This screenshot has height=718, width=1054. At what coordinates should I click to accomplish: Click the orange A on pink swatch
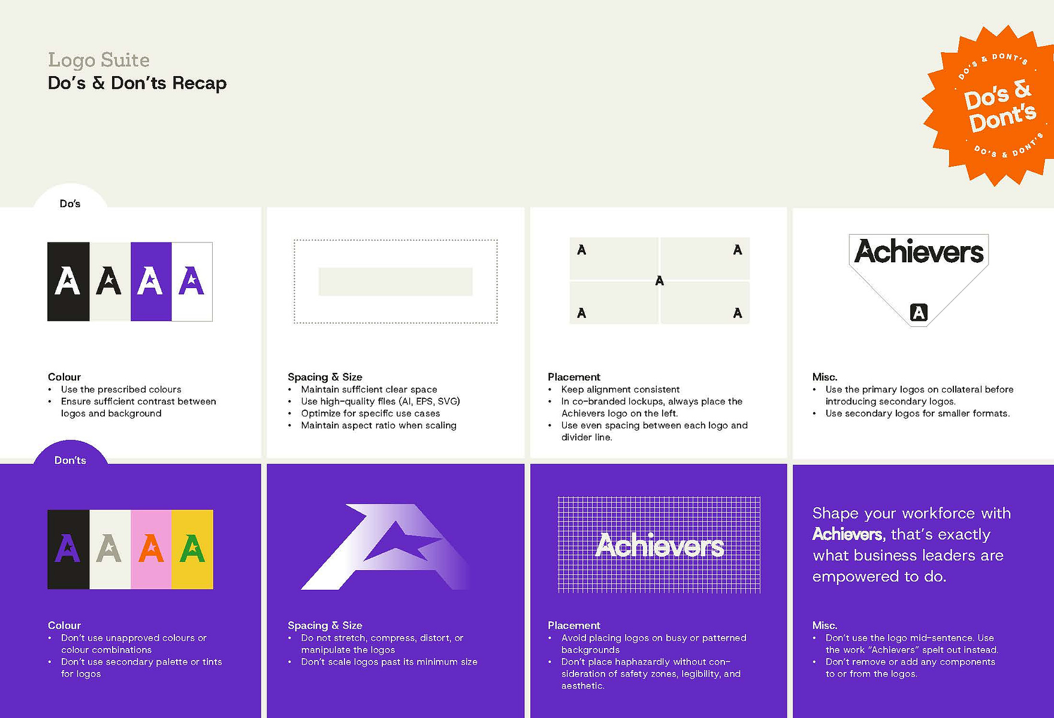coord(151,549)
